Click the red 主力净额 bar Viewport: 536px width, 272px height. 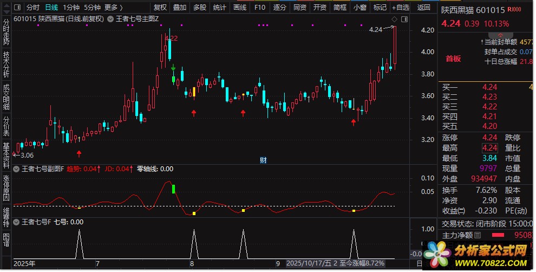(498, 235)
